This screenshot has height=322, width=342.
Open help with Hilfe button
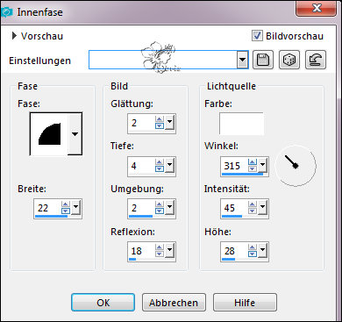245,303
